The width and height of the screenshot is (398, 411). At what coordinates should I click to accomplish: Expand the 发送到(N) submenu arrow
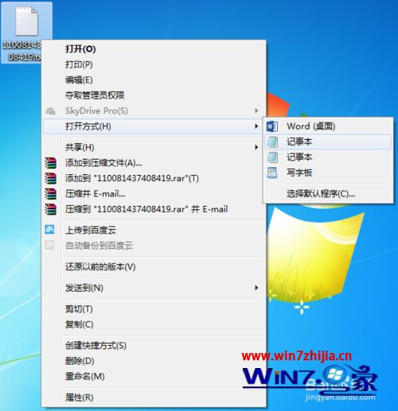[x=256, y=288]
